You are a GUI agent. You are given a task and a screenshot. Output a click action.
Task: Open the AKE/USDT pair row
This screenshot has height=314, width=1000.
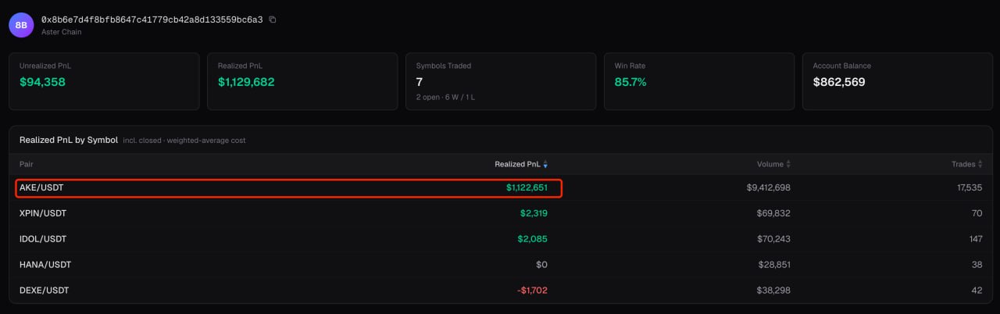[500, 187]
